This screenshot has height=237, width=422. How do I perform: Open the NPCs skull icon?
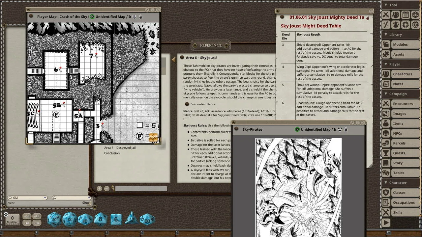386,133
